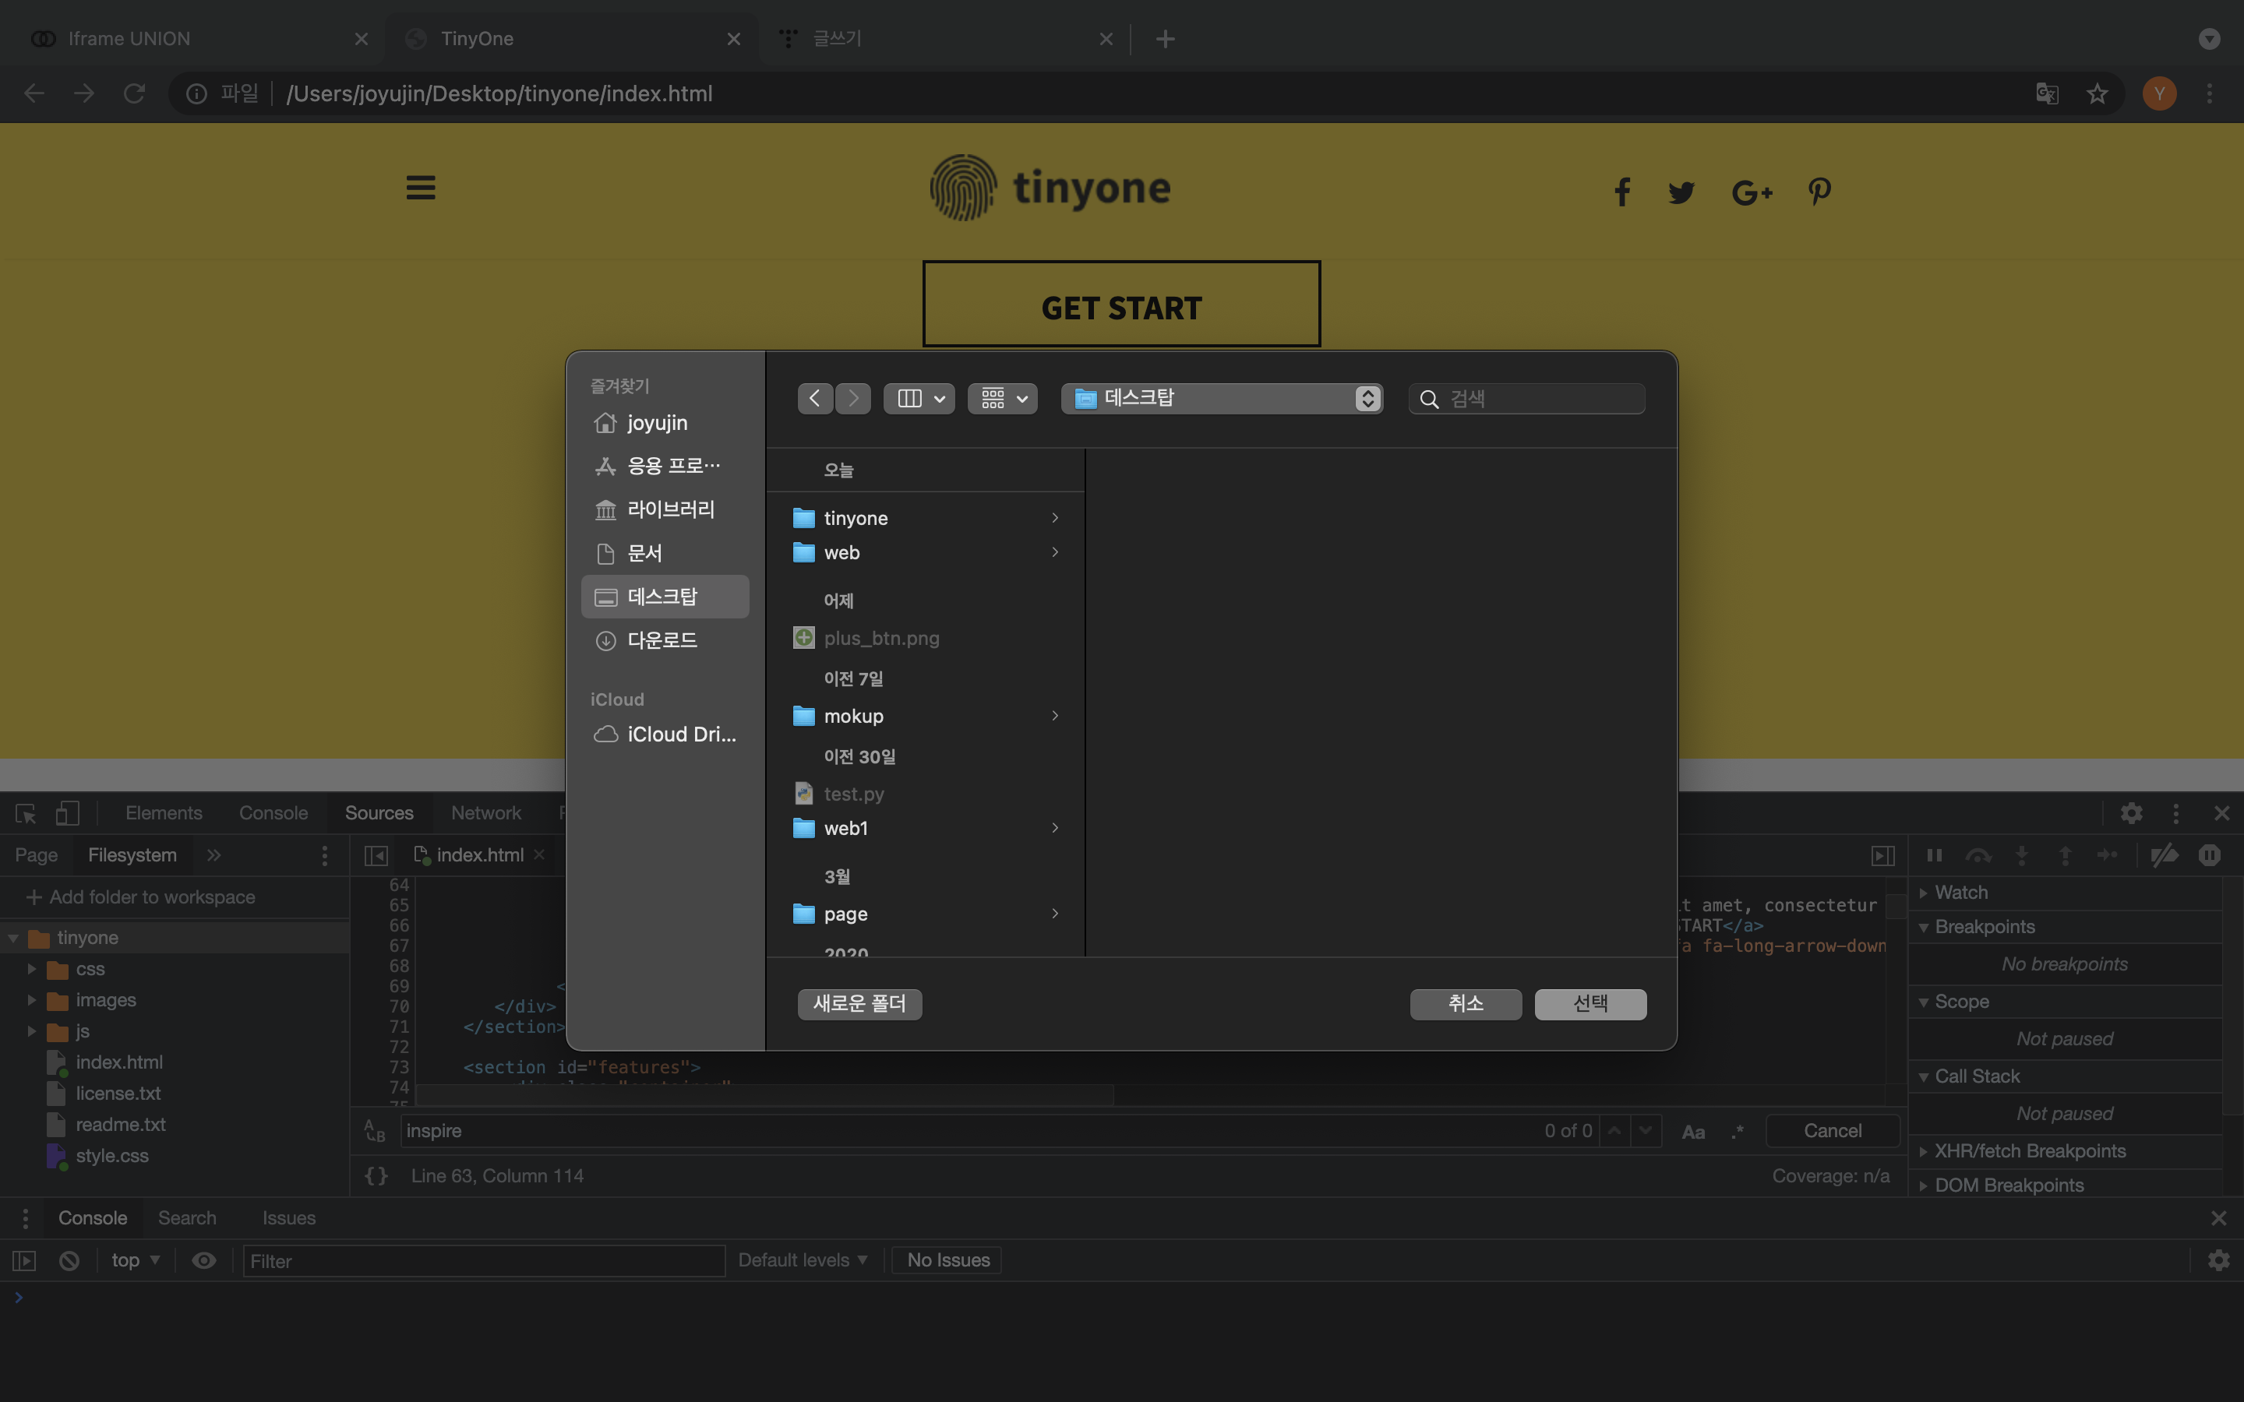Expand the tinyone folder chevron in dialog

coord(1054,518)
